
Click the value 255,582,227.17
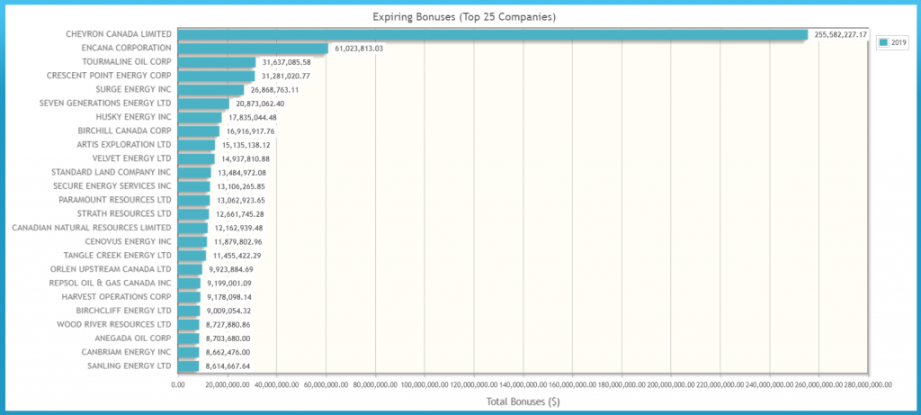click(x=841, y=35)
